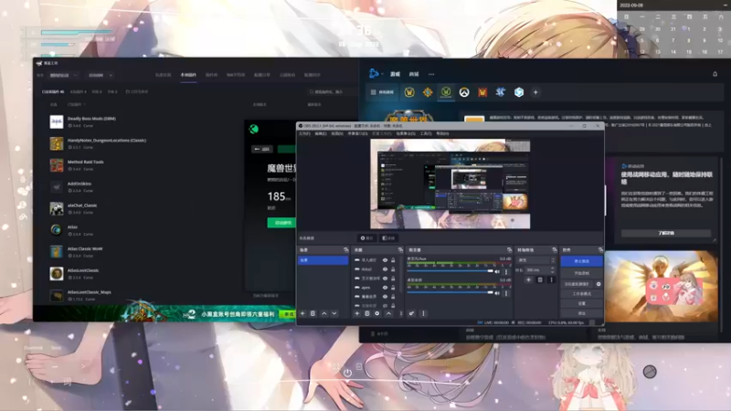Click start recording button in OBS controls
The width and height of the screenshot is (731, 411).
click(x=581, y=273)
